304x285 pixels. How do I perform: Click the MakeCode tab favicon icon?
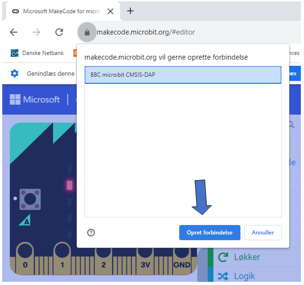[16, 11]
